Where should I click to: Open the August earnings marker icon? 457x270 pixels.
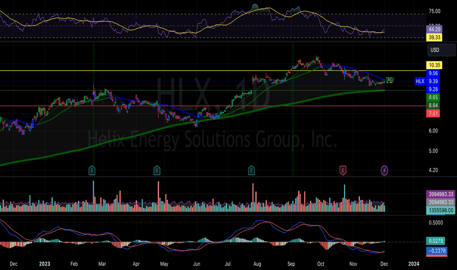coord(251,170)
